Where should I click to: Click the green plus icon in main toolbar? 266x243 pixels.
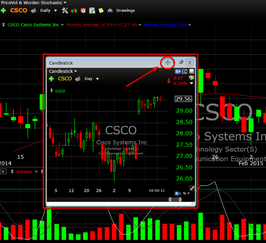pyautogui.click(x=3, y=11)
